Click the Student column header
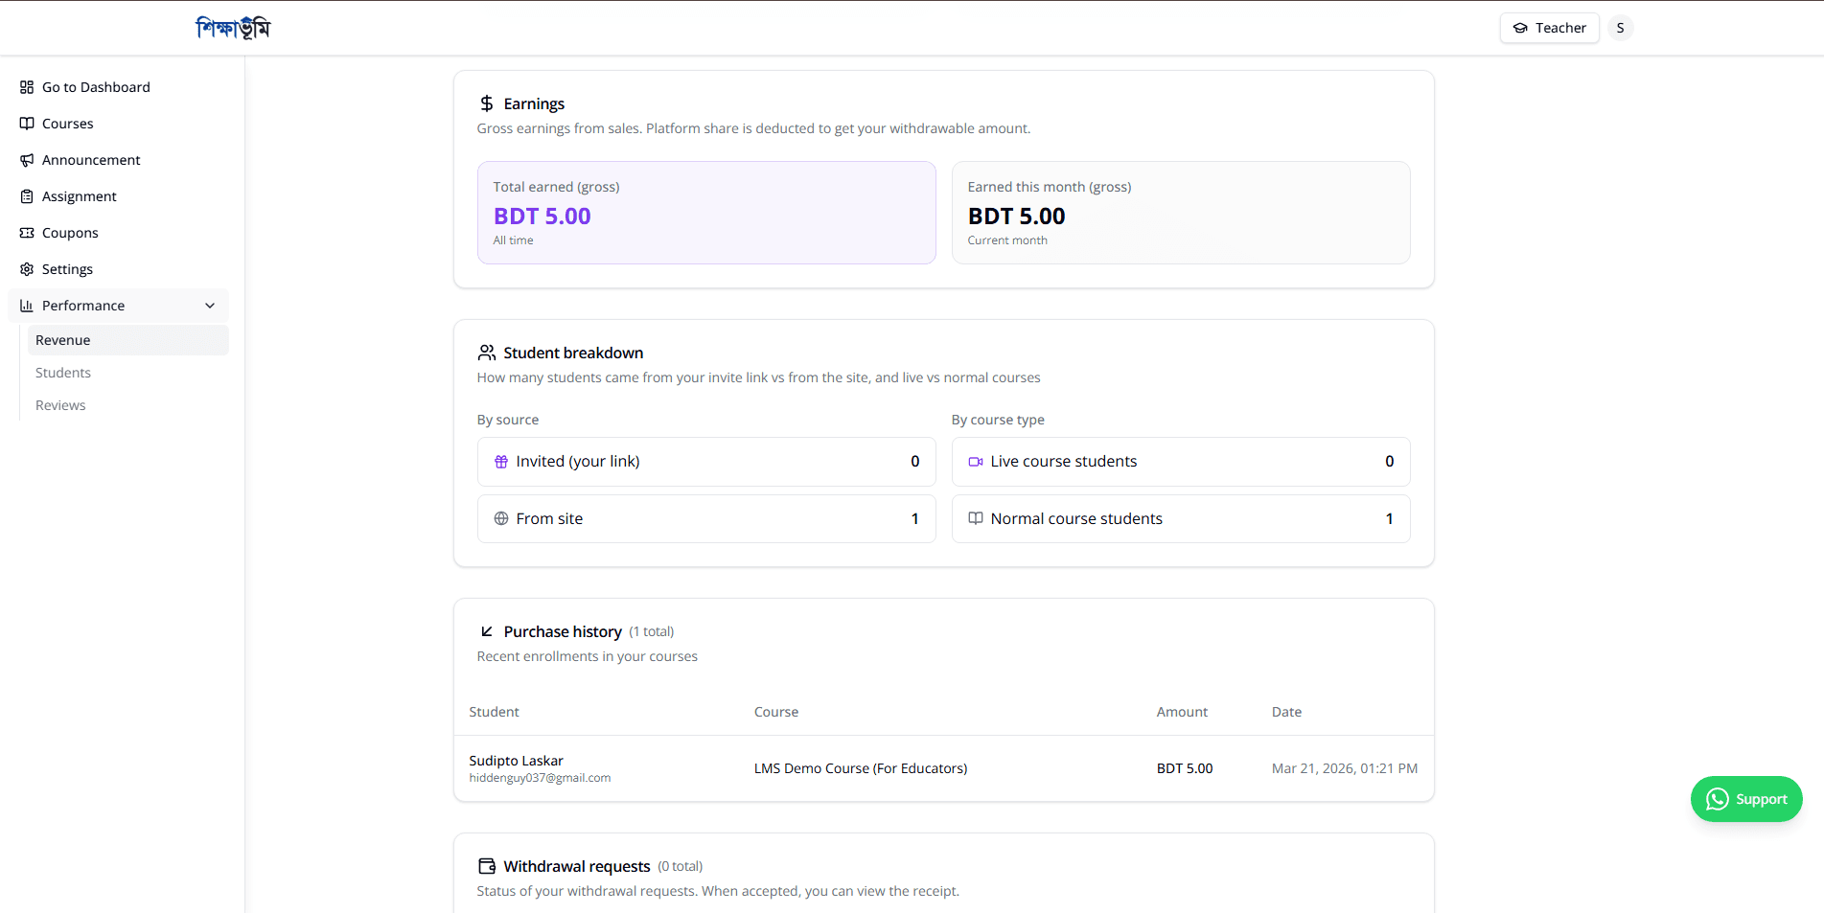This screenshot has height=913, width=1824. click(494, 712)
